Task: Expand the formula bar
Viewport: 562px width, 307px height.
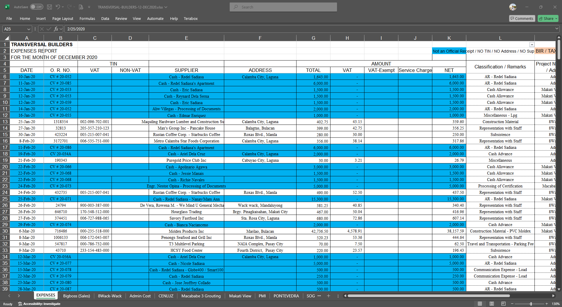Action: (556, 29)
